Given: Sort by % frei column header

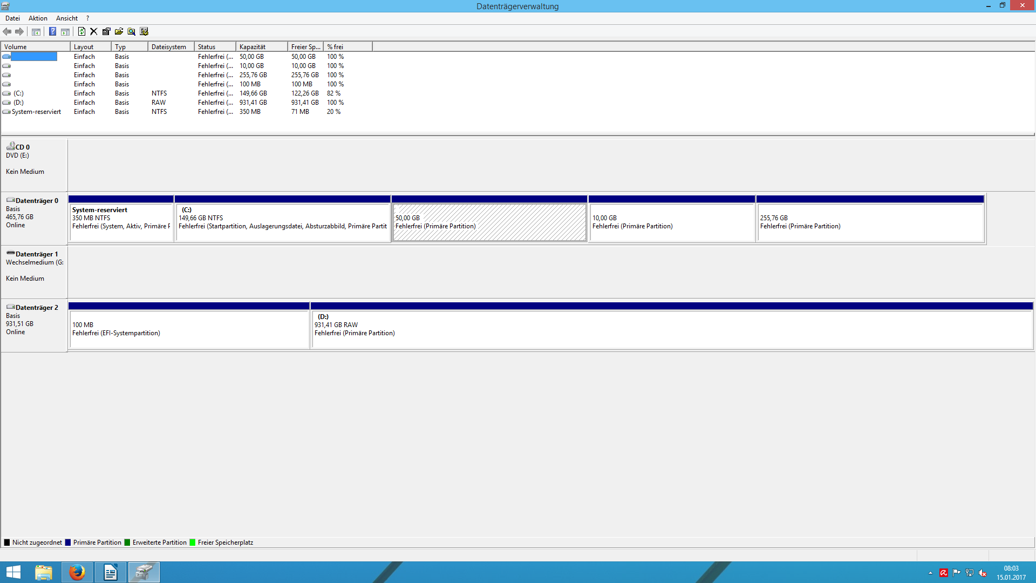Looking at the screenshot, I should (348, 47).
